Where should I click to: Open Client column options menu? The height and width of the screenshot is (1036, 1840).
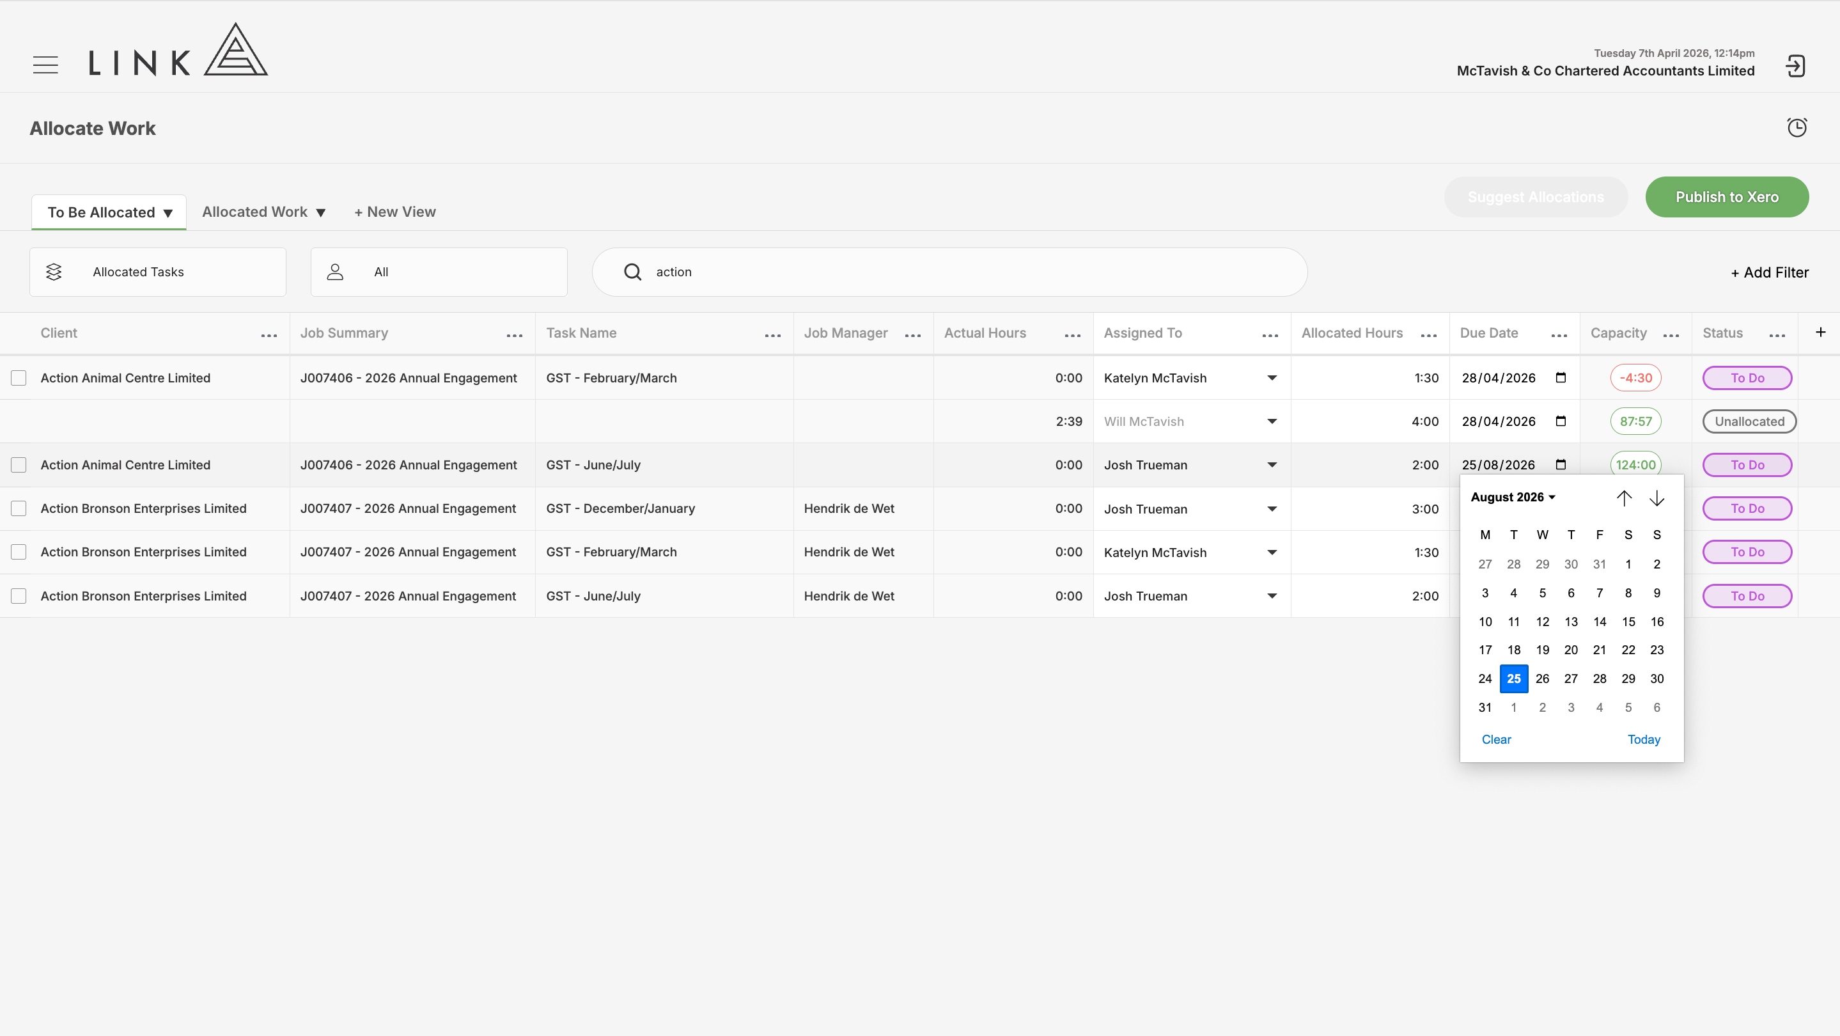(269, 335)
